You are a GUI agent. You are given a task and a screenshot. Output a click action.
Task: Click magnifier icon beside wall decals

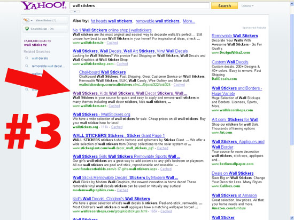click(x=27, y=58)
